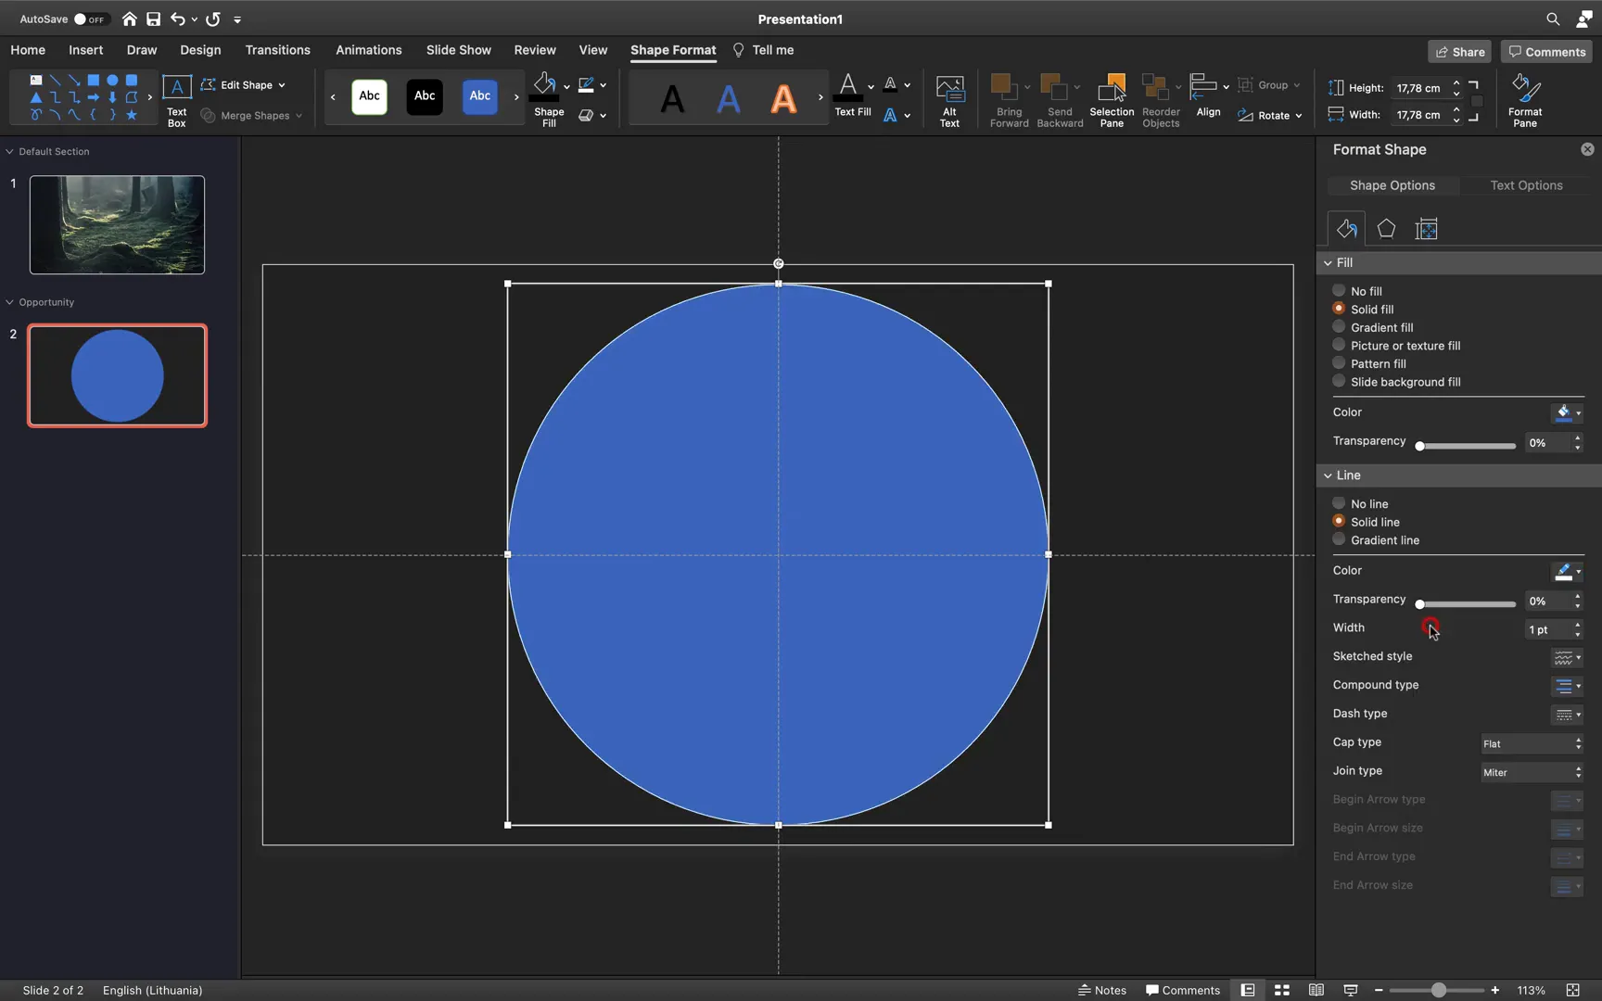Open the Comments button at top right
This screenshot has width=1602, height=1001.
point(1546,52)
